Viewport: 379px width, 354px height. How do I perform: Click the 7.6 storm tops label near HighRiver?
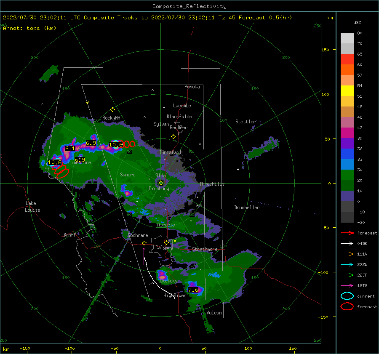click(193, 290)
